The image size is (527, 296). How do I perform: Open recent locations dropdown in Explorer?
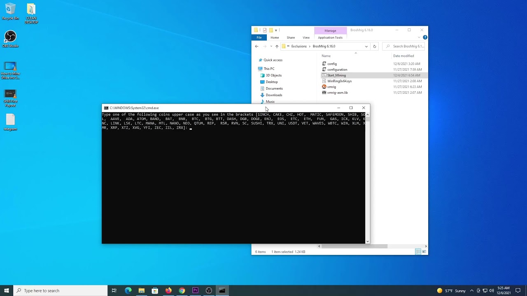pos(271,46)
